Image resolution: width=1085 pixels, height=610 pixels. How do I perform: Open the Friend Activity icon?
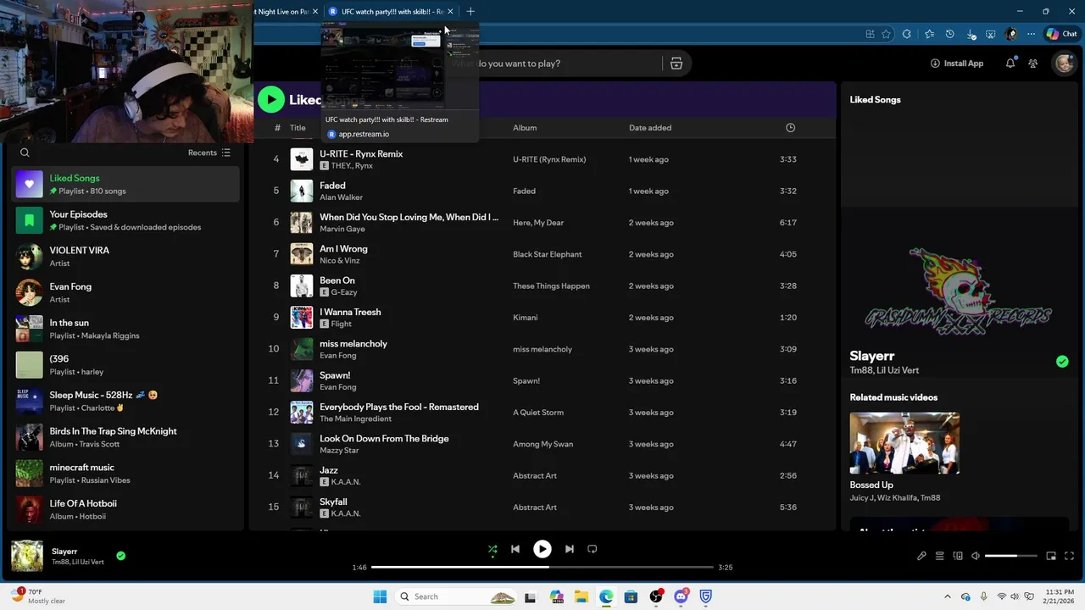pos(1033,64)
